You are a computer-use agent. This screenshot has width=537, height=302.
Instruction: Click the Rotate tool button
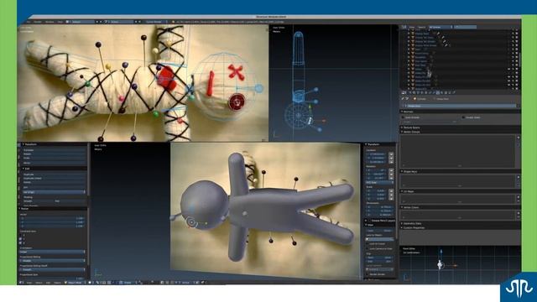coord(54,154)
